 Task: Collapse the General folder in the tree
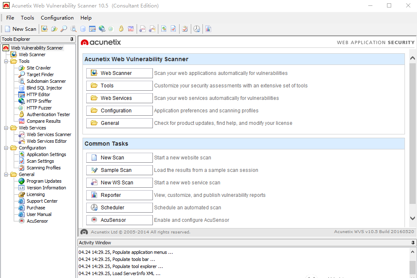[x=6, y=175]
